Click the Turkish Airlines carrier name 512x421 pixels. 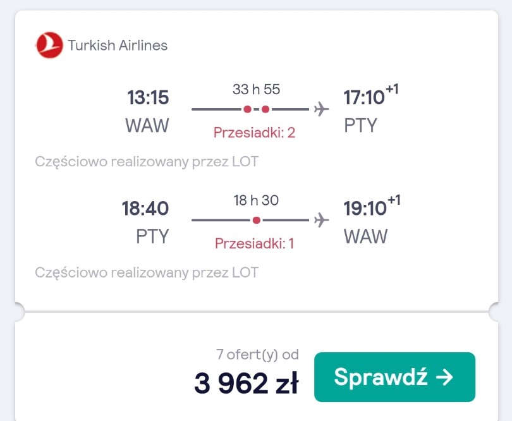118,46
